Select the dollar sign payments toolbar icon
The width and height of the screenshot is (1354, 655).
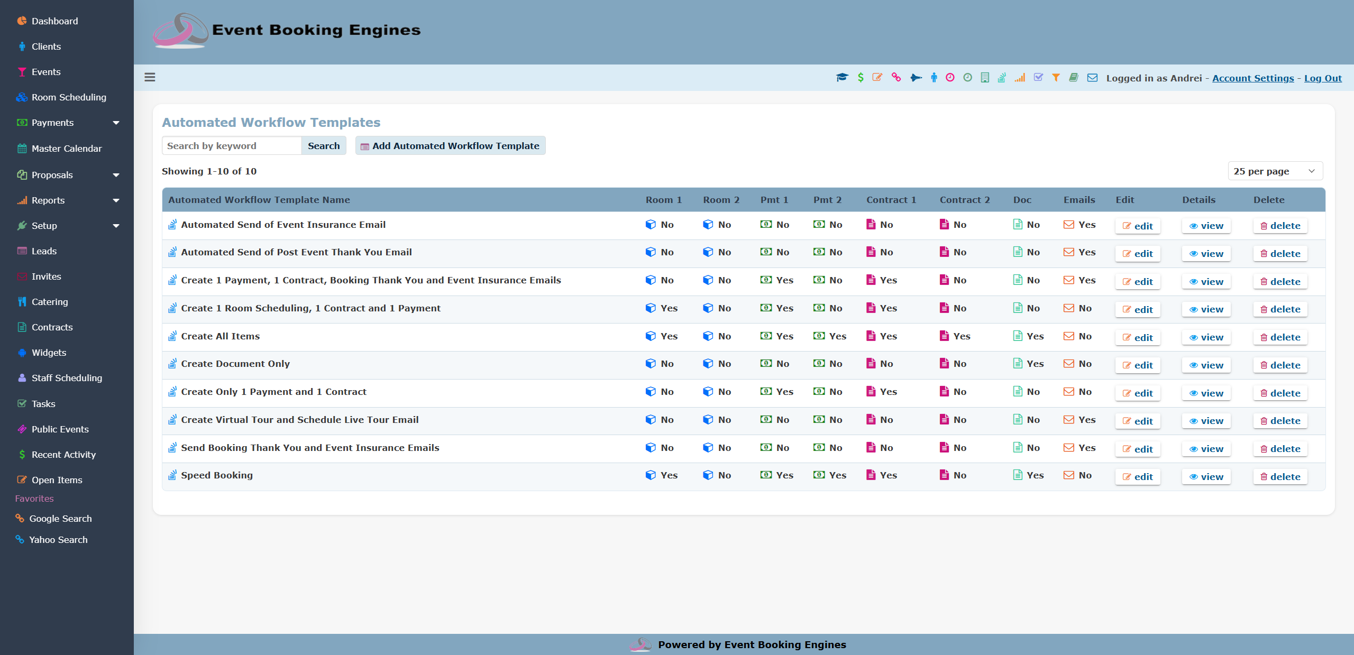pos(860,78)
